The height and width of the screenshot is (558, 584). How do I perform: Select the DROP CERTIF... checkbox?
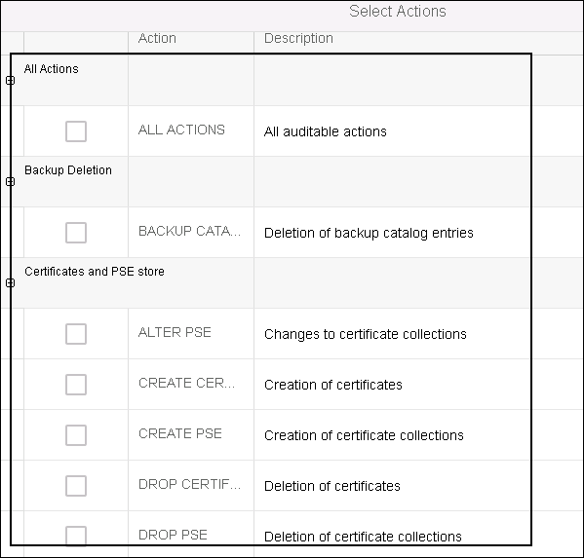coord(76,486)
